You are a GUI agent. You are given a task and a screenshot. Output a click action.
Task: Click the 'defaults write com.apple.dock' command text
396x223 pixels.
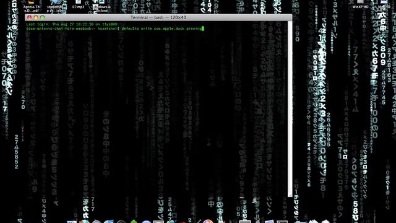[153, 28]
